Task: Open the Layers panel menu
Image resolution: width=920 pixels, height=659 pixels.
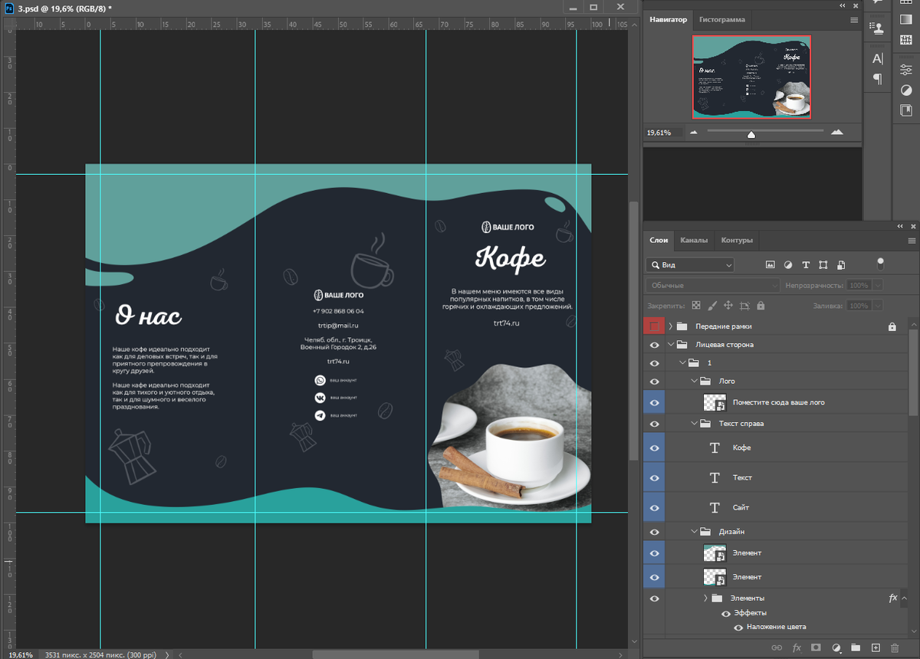Action: (912, 240)
